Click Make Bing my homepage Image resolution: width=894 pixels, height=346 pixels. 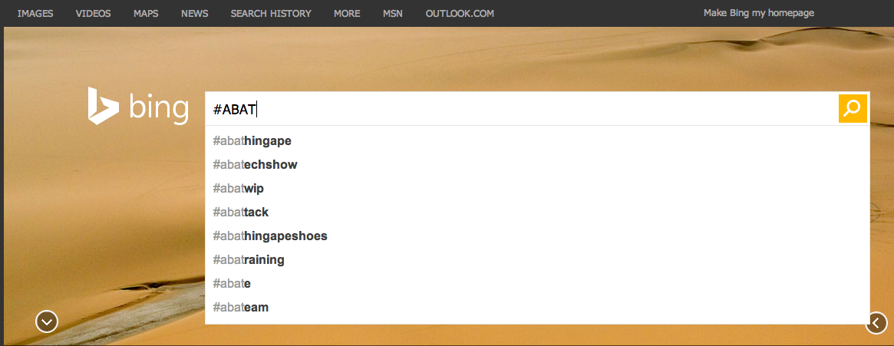[x=759, y=12]
